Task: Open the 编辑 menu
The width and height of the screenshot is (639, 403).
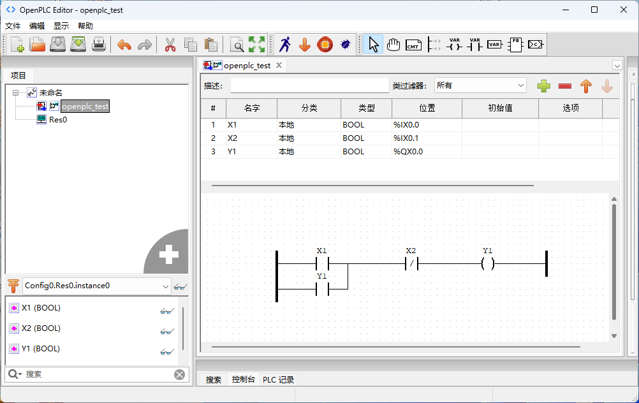Action: pyautogui.click(x=37, y=26)
